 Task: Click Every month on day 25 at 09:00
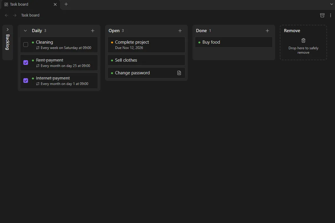(65, 66)
